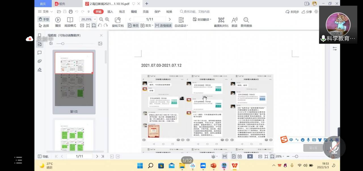The width and height of the screenshot is (363, 171).
Task: Open 阅读模式 reading mode
Action: tap(70, 20)
